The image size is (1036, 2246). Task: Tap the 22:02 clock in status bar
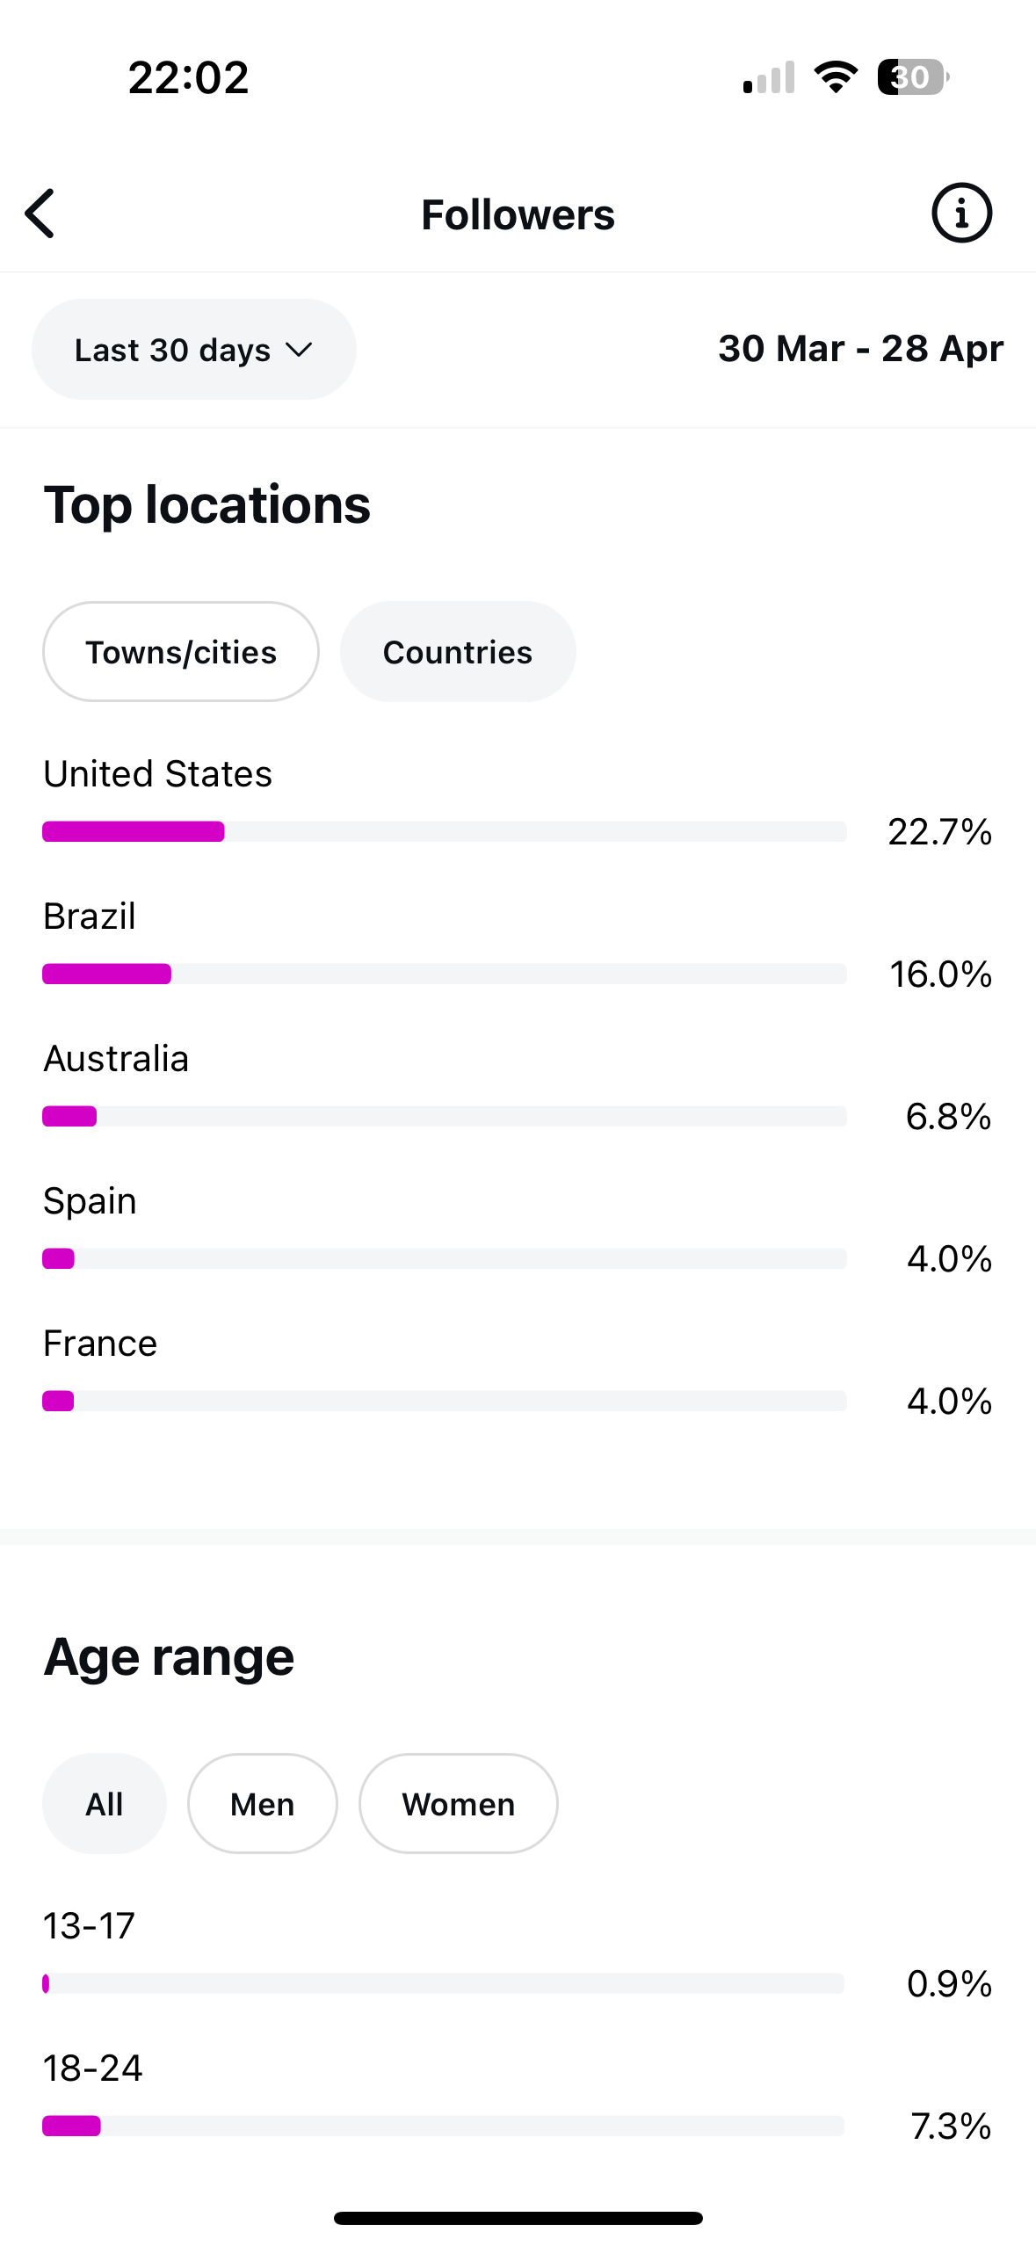(188, 77)
